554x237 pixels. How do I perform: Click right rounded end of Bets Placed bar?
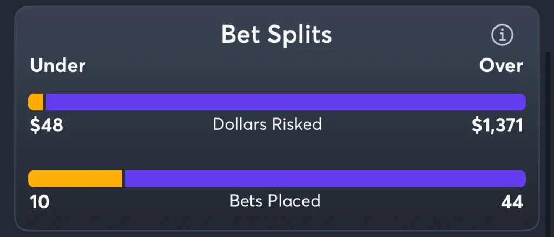522,179
